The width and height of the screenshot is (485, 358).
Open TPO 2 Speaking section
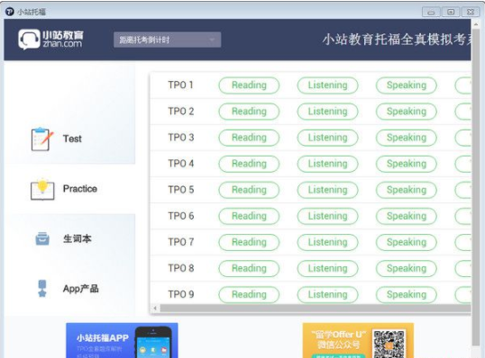[407, 112]
